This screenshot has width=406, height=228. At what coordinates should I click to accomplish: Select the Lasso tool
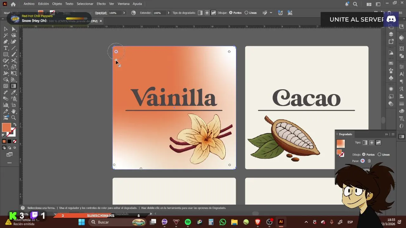click(x=14, y=35)
